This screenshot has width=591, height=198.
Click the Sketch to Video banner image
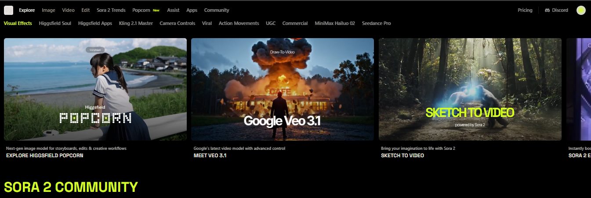470,89
